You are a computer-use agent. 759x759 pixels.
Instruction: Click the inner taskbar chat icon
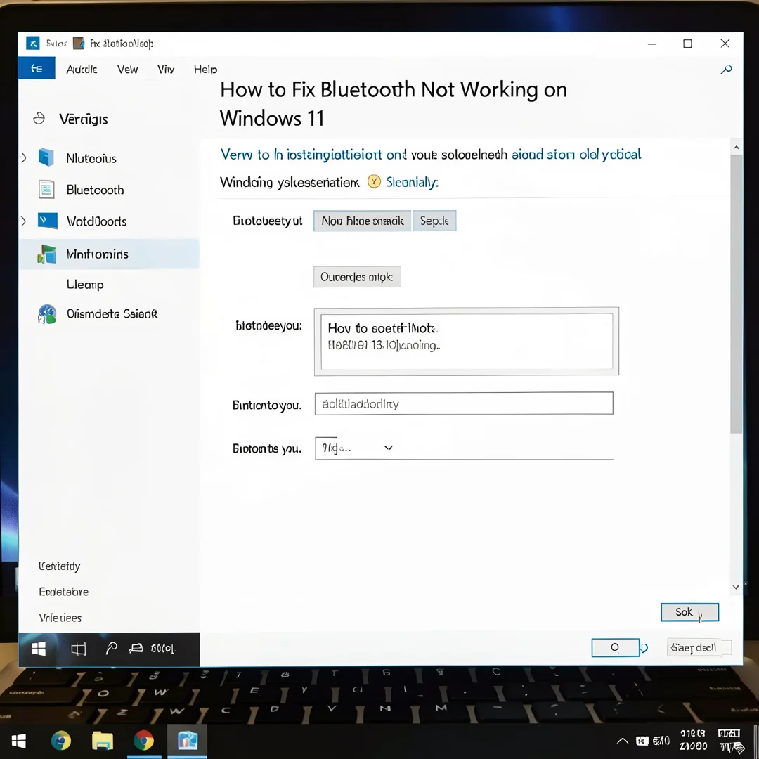[136, 648]
